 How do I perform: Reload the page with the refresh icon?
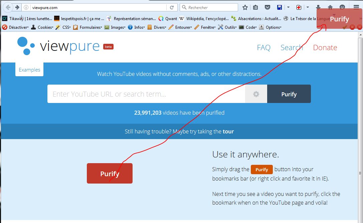[x=172, y=7]
